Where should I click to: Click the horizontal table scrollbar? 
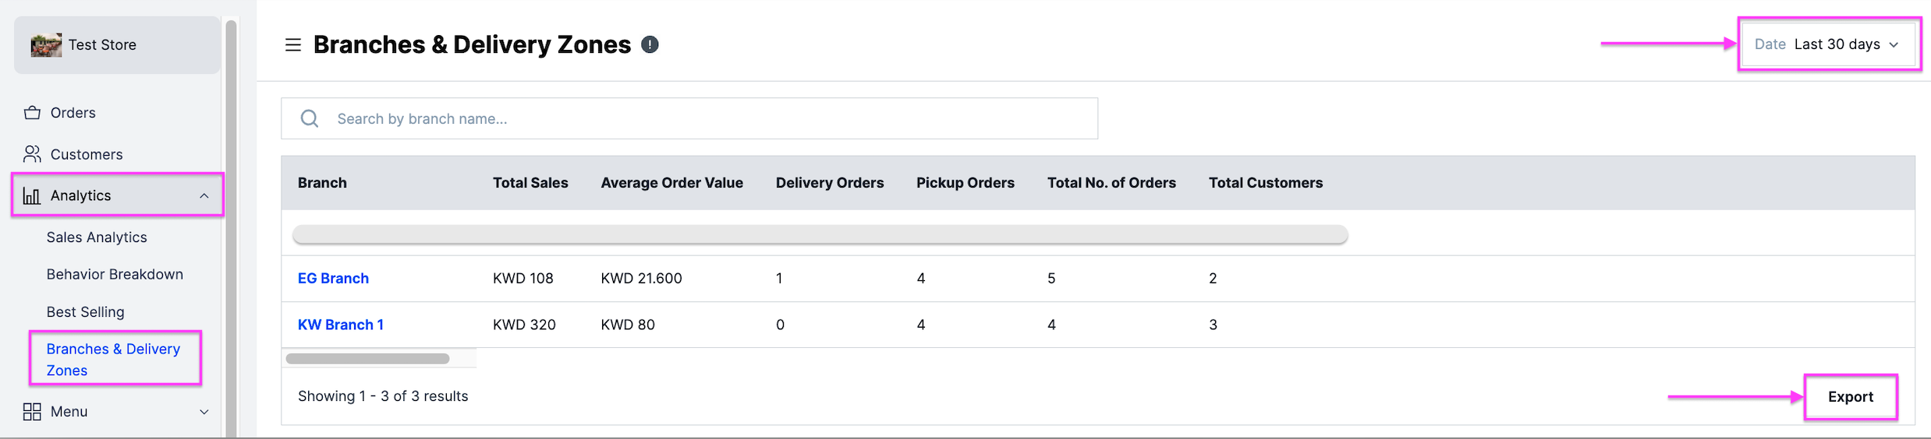point(367,359)
